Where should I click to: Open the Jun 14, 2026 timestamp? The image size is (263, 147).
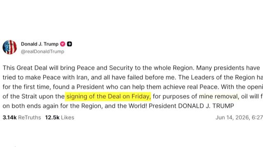coord(239,118)
